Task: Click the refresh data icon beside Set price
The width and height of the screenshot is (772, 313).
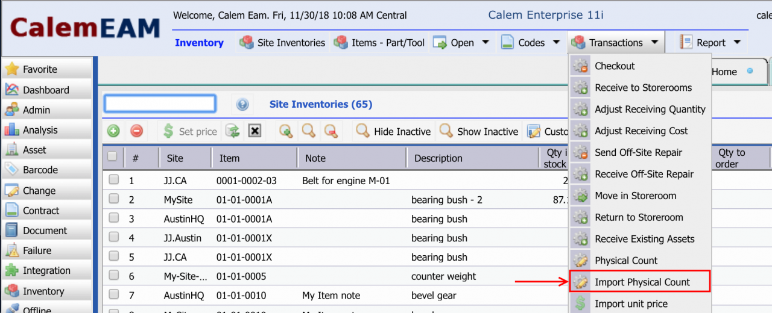Action: point(232,131)
